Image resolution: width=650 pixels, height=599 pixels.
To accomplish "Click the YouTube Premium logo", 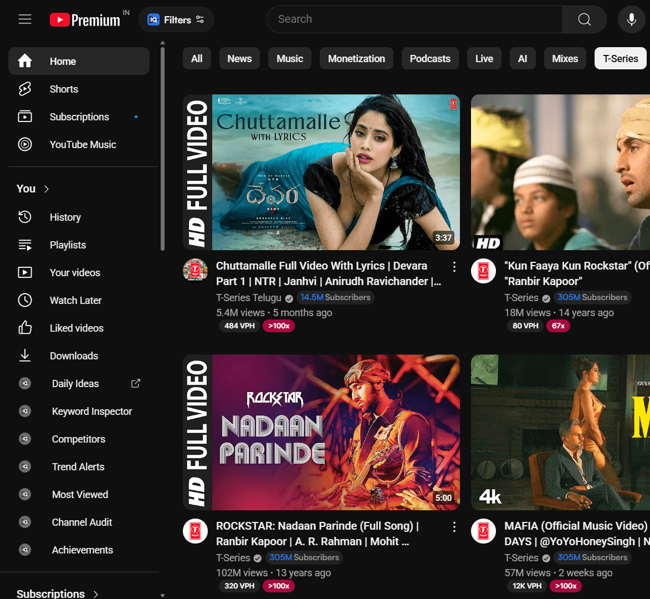I will click(85, 20).
